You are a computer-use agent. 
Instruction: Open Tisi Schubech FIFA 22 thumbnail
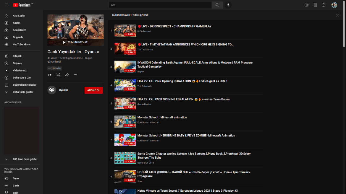[125, 85]
